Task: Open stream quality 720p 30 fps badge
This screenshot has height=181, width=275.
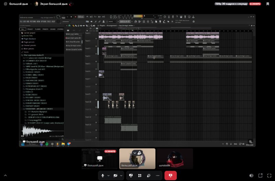Action: click(231, 4)
